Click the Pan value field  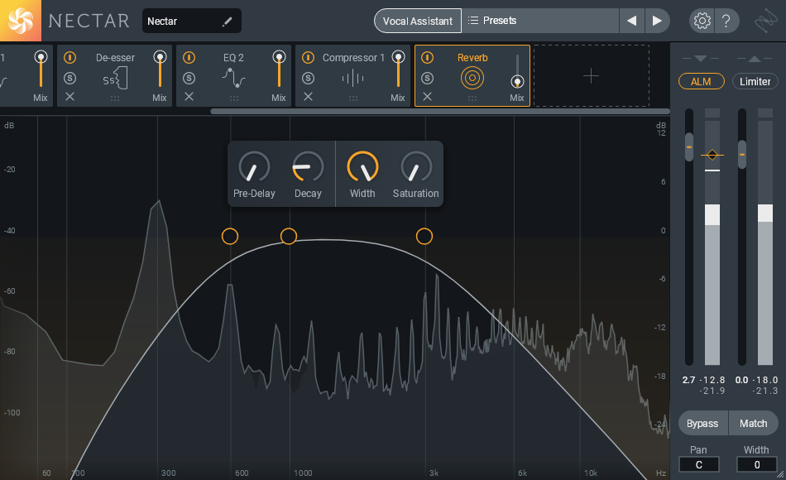click(699, 464)
